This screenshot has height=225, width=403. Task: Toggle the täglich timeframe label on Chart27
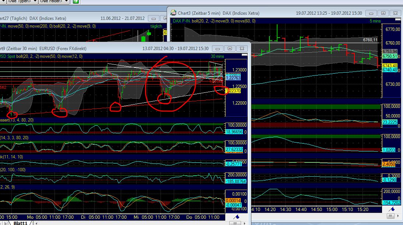[x=156, y=26]
